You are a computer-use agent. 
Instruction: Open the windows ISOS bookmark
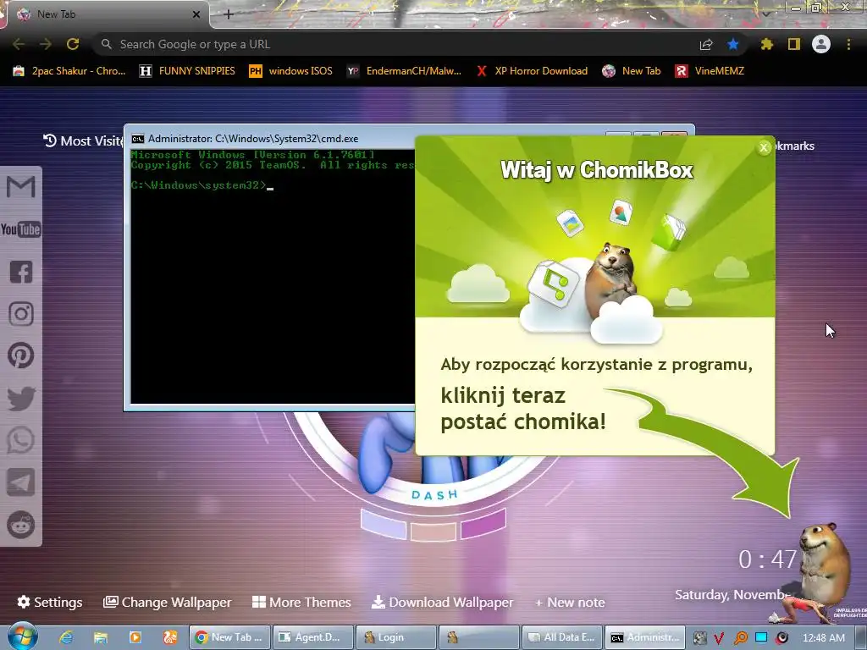(291, 71)
